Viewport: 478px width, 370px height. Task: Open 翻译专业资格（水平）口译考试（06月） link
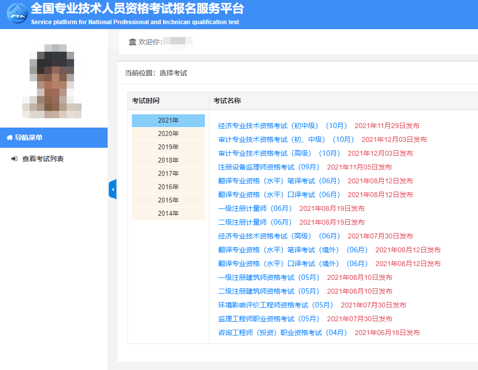click(279, 195)
